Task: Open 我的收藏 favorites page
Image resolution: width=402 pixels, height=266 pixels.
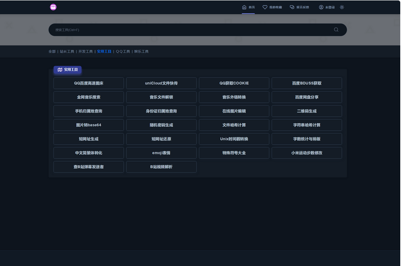Action: [272, 7]
